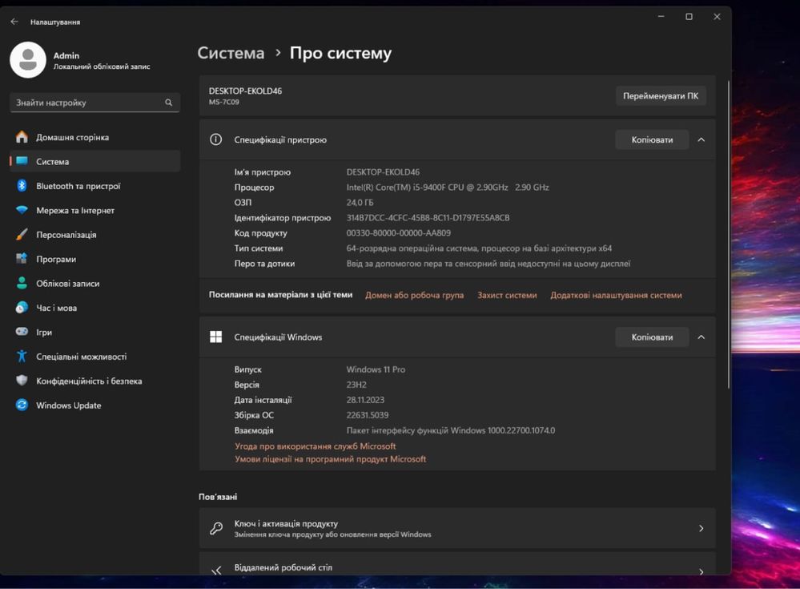Select version value 23H2
Image resolution: width=800 pixels, height=589 pixels.
point(356,385)
